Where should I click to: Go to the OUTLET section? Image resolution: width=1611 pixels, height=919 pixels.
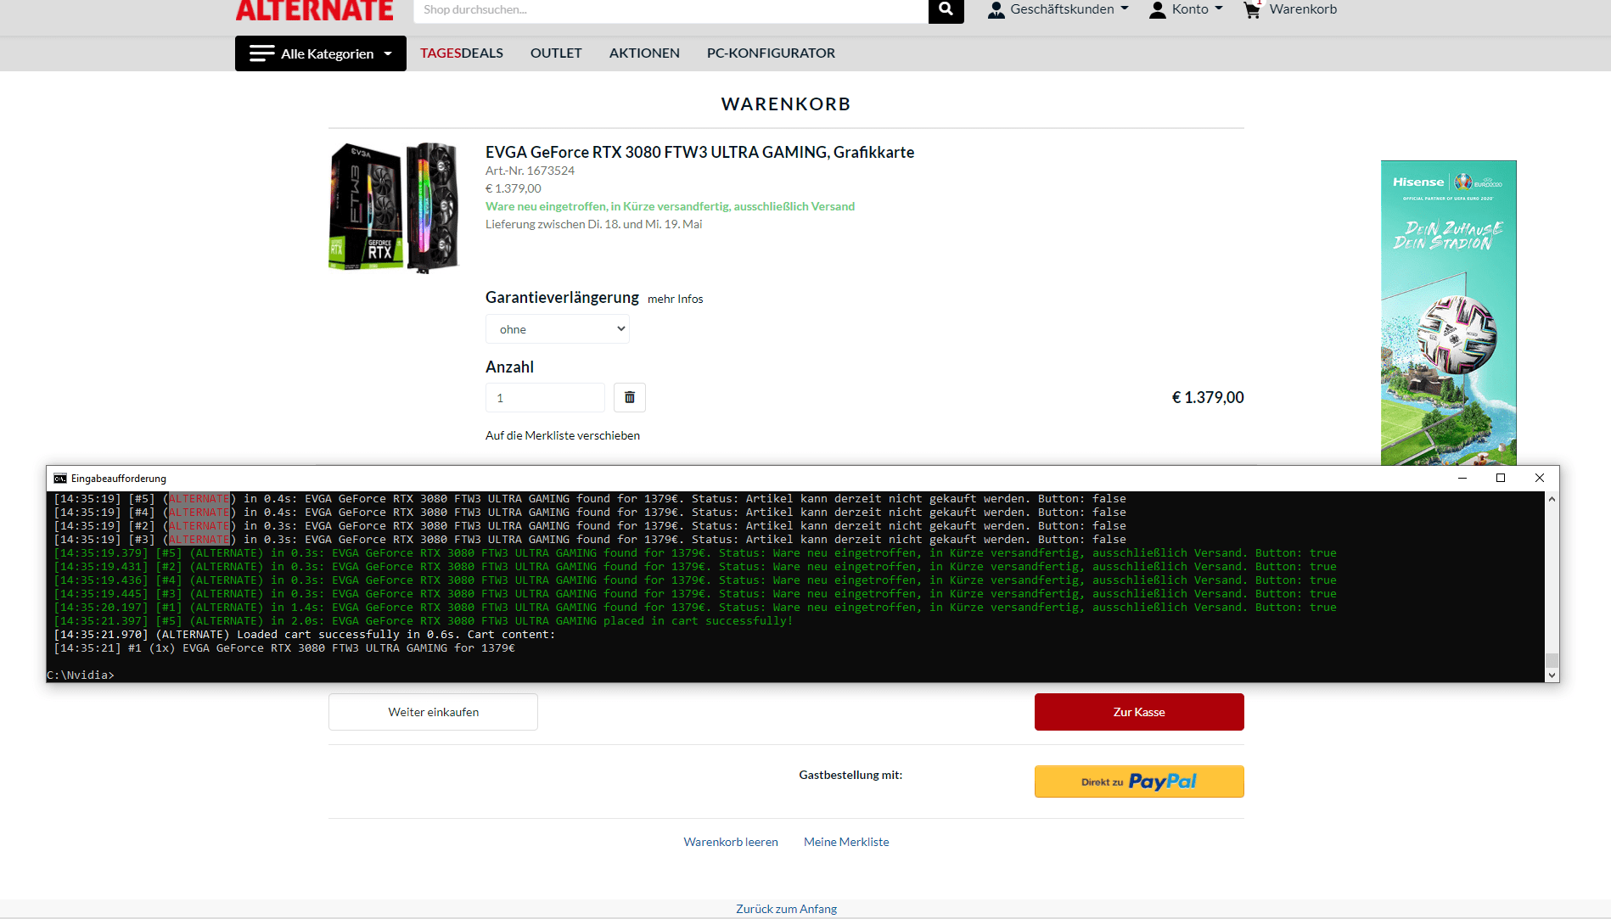[x=556, y=53]
